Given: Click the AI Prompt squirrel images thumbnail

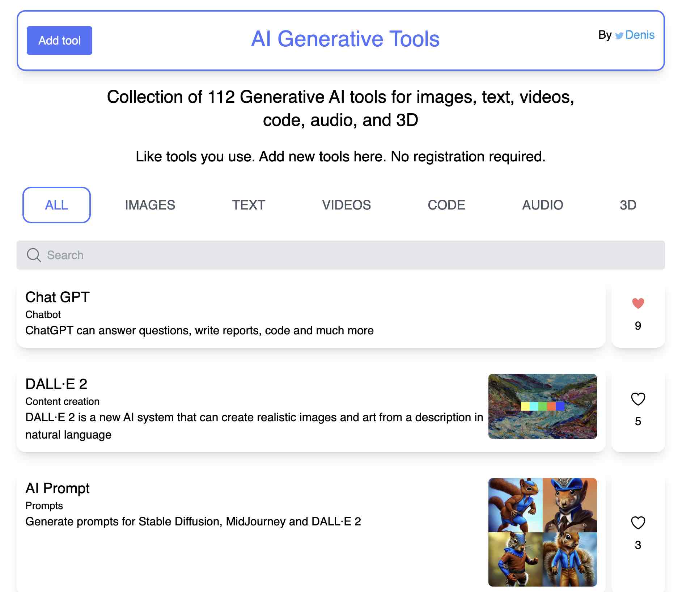Looking at the screenshot, I should 542,532.
